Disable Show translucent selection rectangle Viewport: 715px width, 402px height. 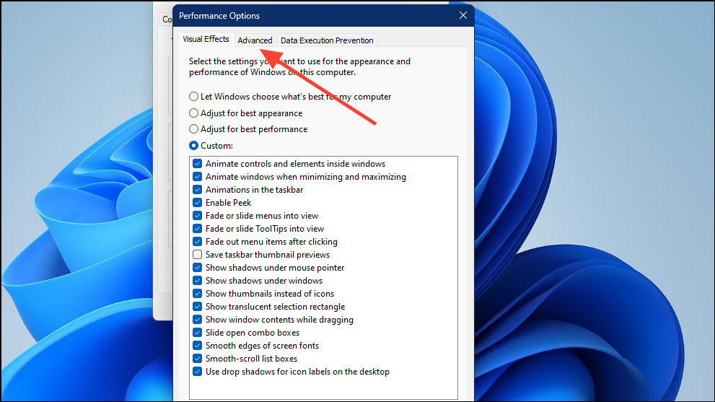pyautogui.click(x=198, y=307)
